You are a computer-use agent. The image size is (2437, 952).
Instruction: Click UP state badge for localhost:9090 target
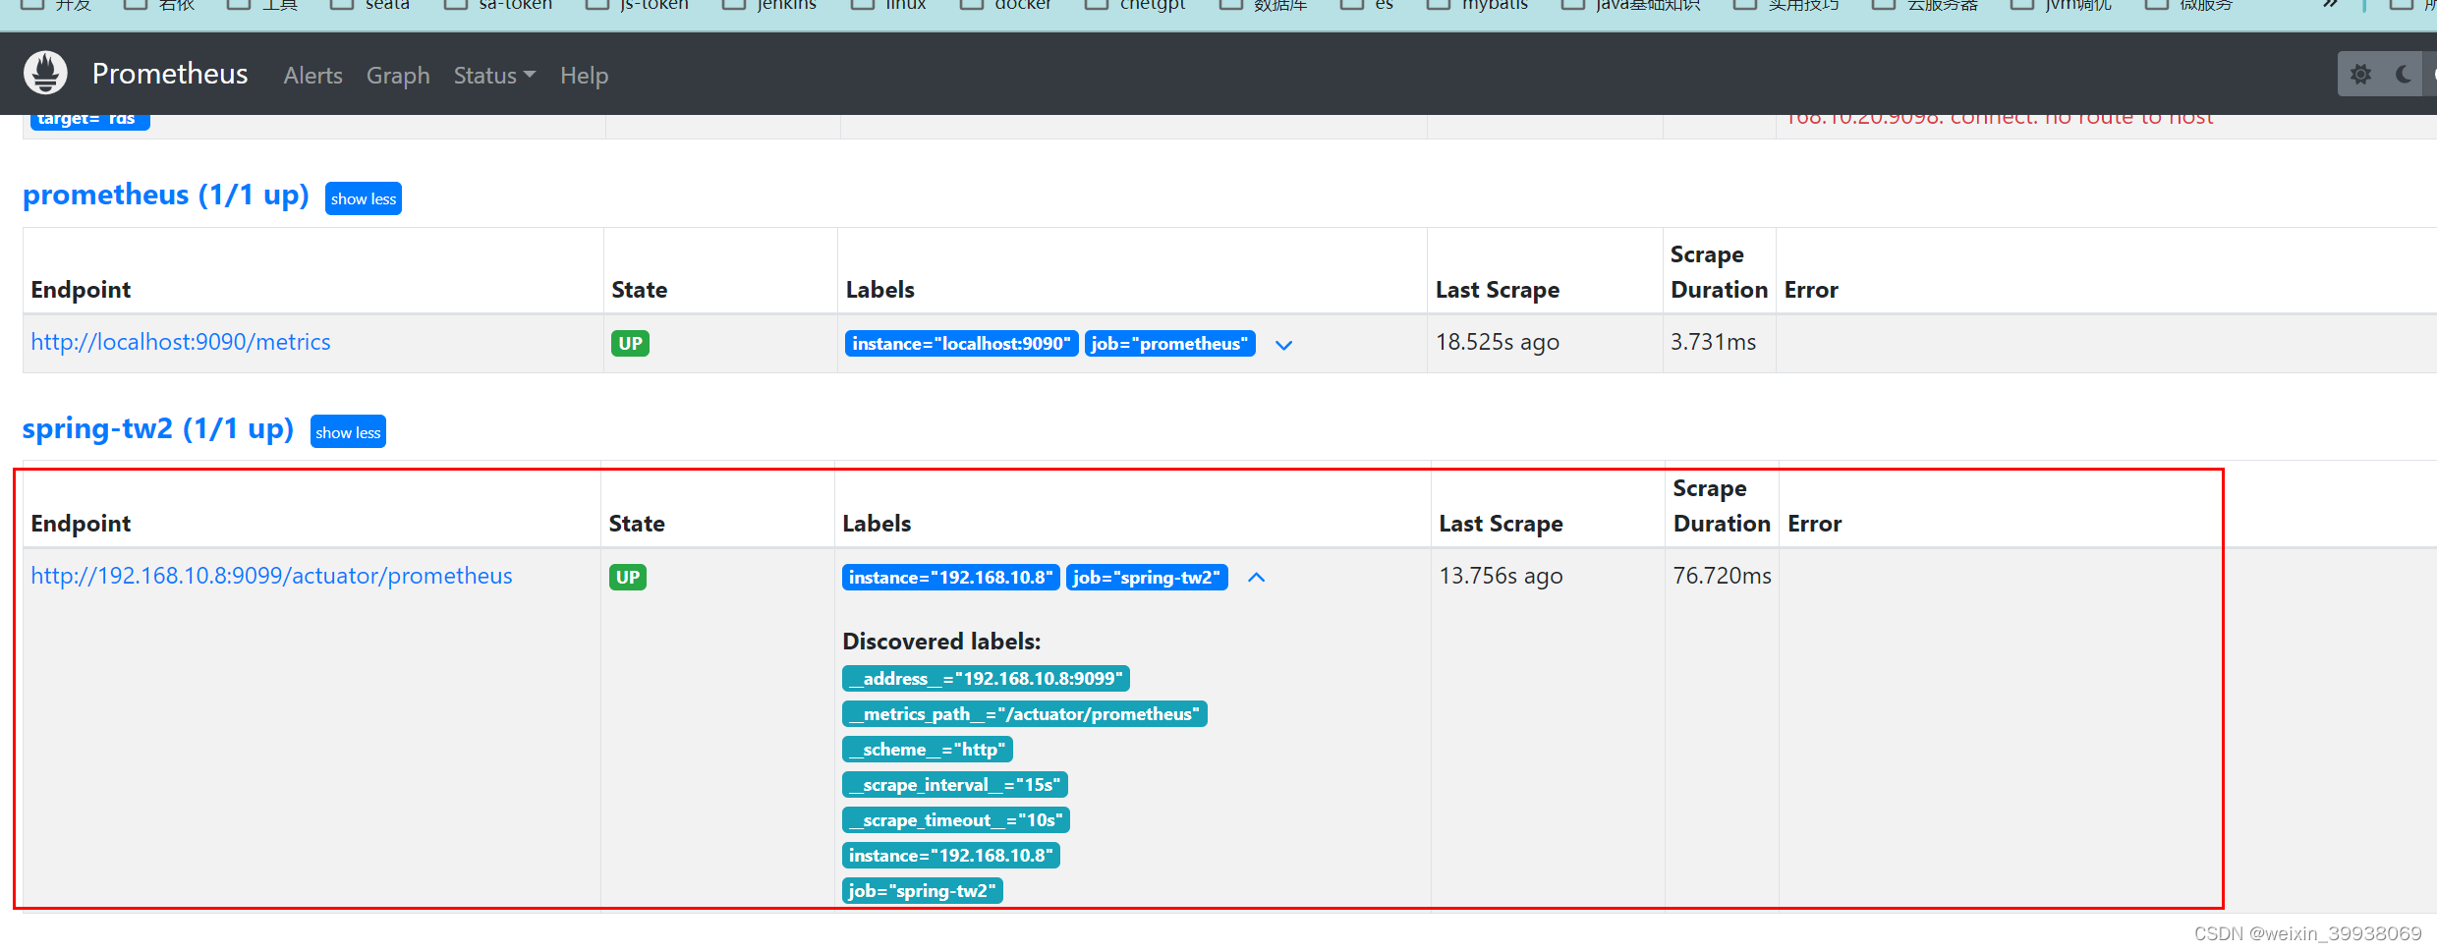pos(630,343)
